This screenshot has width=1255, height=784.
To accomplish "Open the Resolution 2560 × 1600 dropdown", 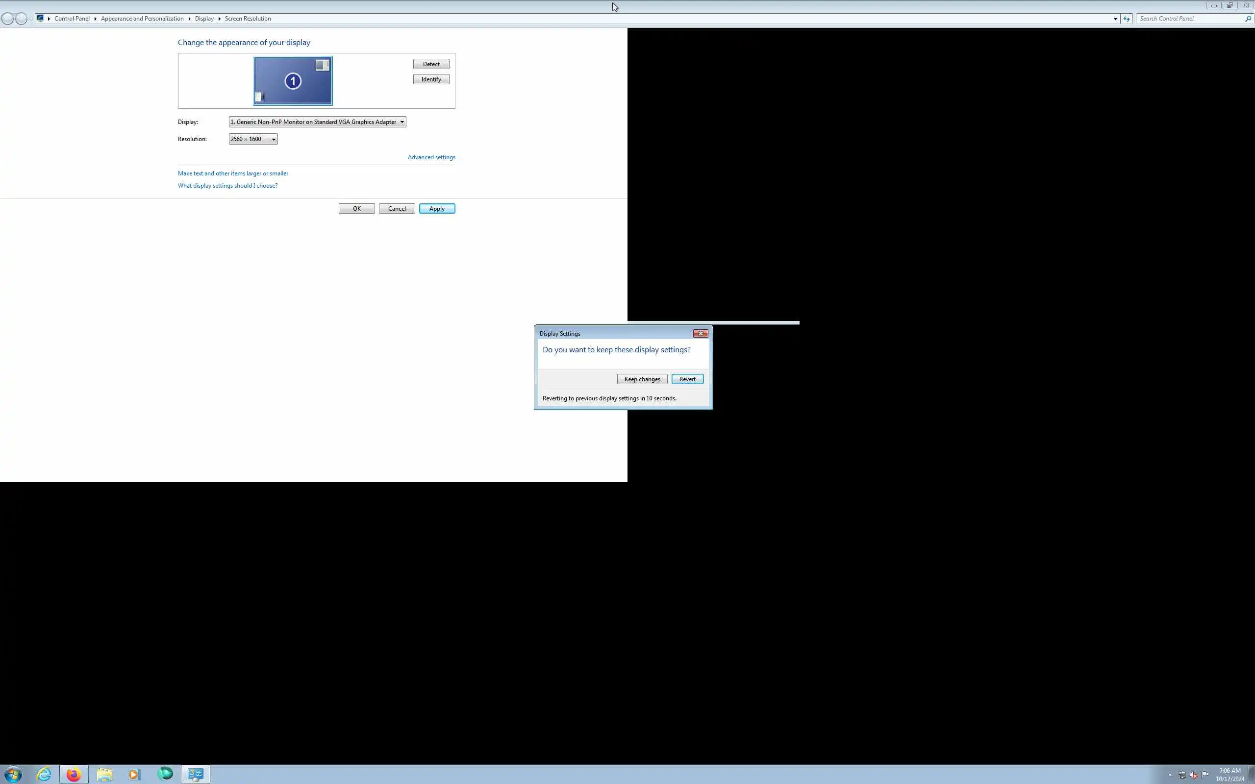I will (253, 139).
